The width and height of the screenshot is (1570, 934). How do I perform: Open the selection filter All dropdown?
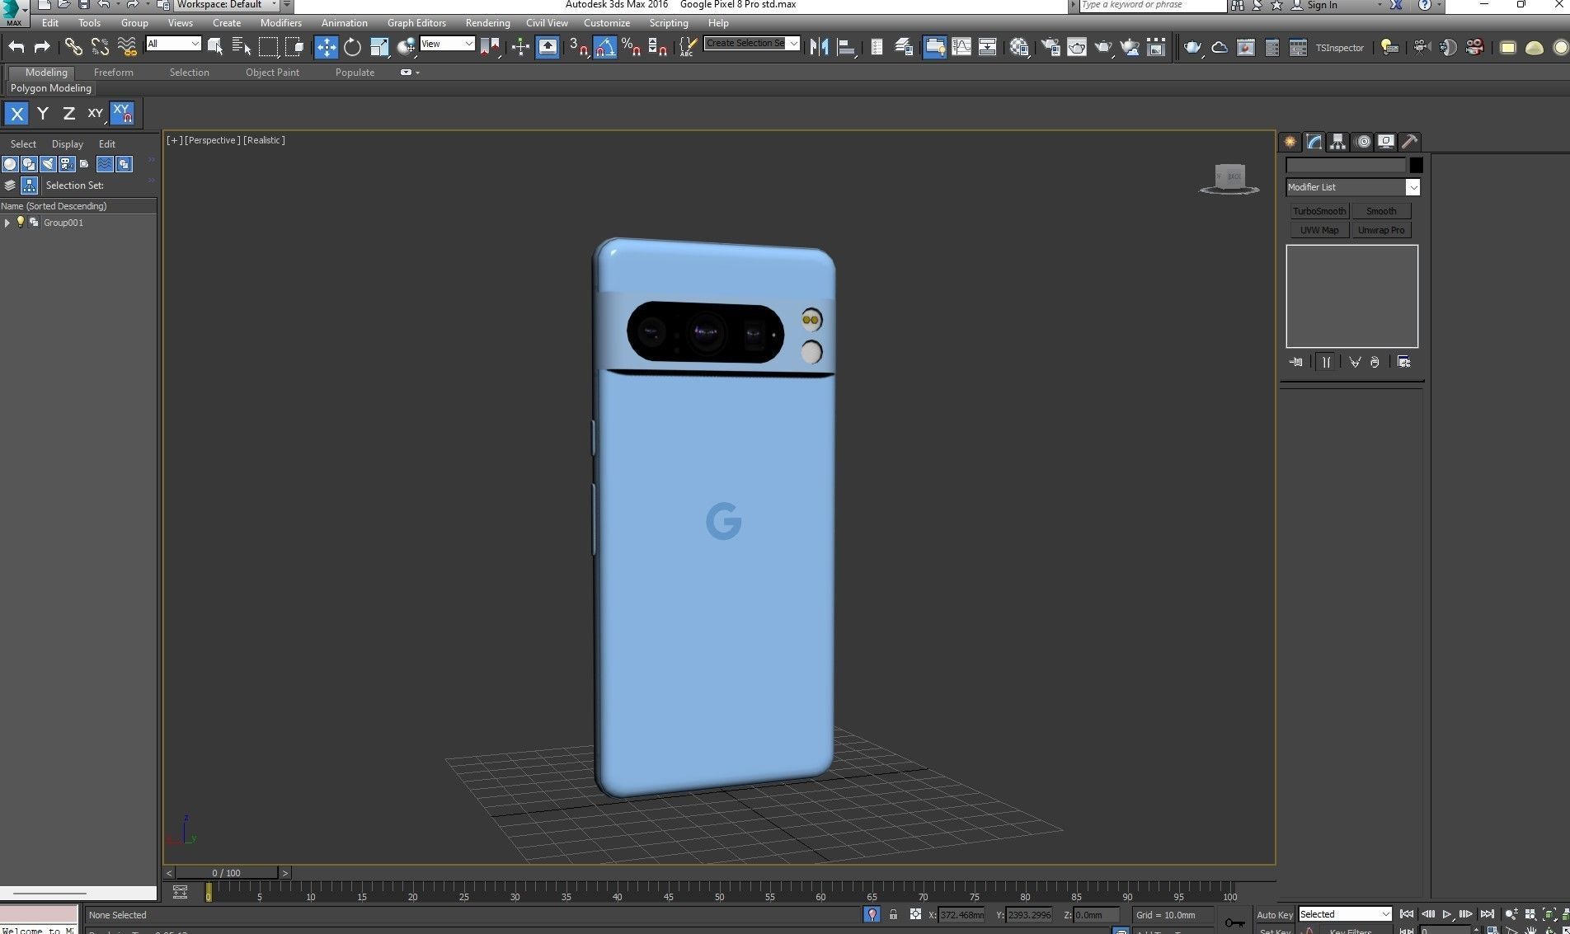[173, 44]
